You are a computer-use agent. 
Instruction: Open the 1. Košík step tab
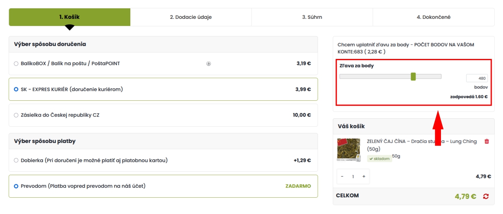(x=70, y=17)
